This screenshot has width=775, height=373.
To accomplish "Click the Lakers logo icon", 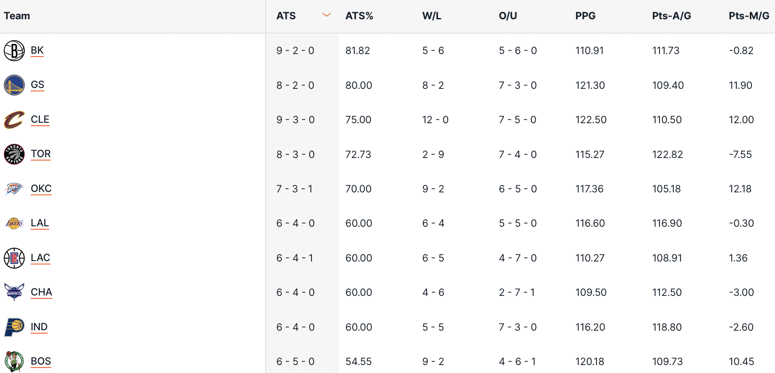I will coord(14,223).
